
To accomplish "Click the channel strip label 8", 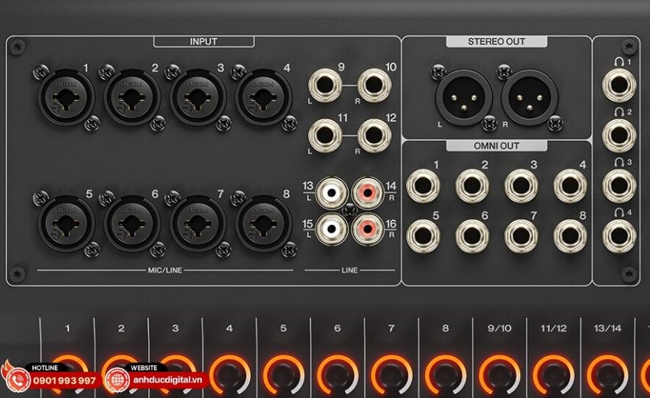I will coord(445,328).
